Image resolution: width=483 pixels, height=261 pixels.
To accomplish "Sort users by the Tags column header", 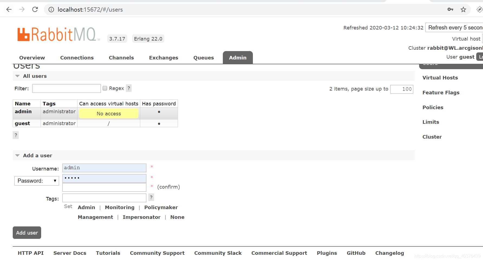I will pyautogui.click(x=49, y=103).
